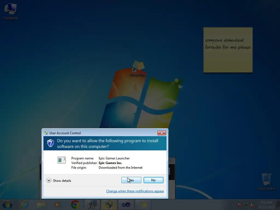Image resolution: width=280 pixels, height=210 pixels.
Task: Open the Windows Start button
Action: [7, 205]
